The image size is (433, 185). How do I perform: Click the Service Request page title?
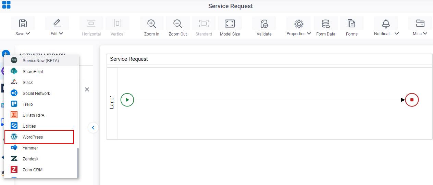(x=231, y=6)
